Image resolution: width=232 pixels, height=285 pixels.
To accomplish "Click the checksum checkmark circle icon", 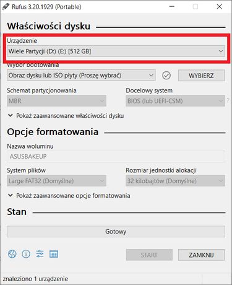I will [166, 76].
